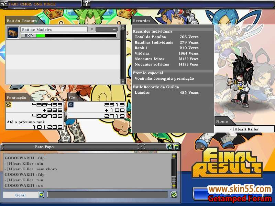The width and height of the screenshot is (275, 206).
Task: Click the Vitórias record row
Action: pyautogui.click(x=167, y=53)
